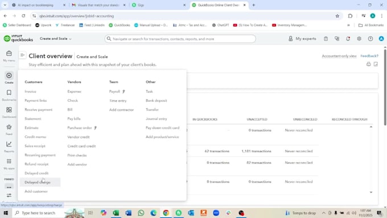Open Reports in the left sidebar

pos(9,147)
